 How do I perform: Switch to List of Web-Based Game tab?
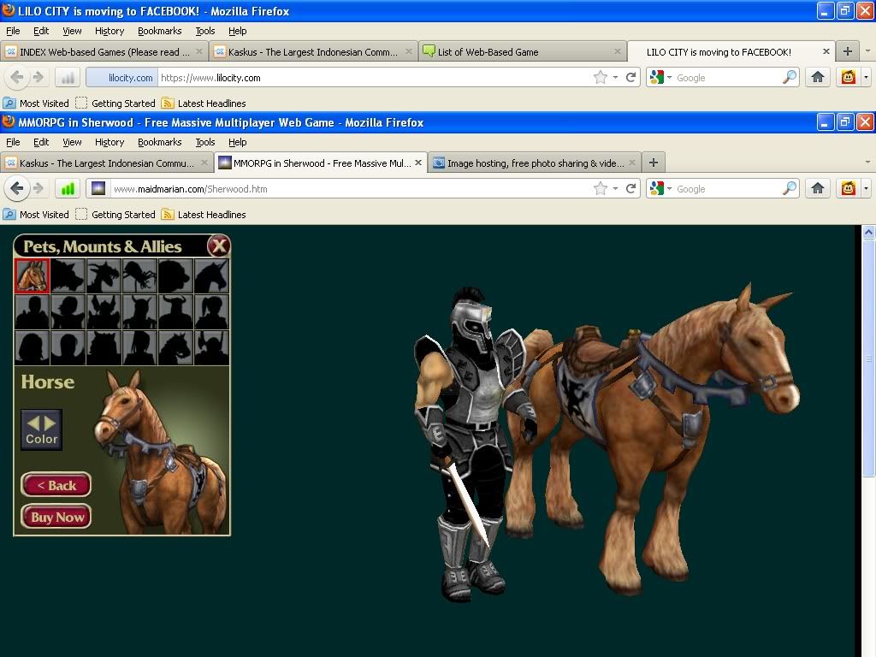coord(523,52)
